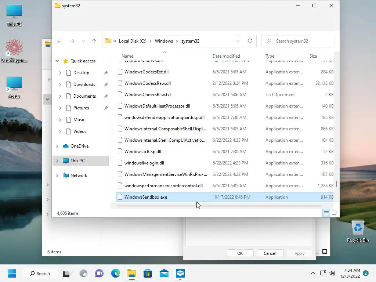Expand the Pictures tree node
Screen dimensions: 376x282
tap(60, 108)
